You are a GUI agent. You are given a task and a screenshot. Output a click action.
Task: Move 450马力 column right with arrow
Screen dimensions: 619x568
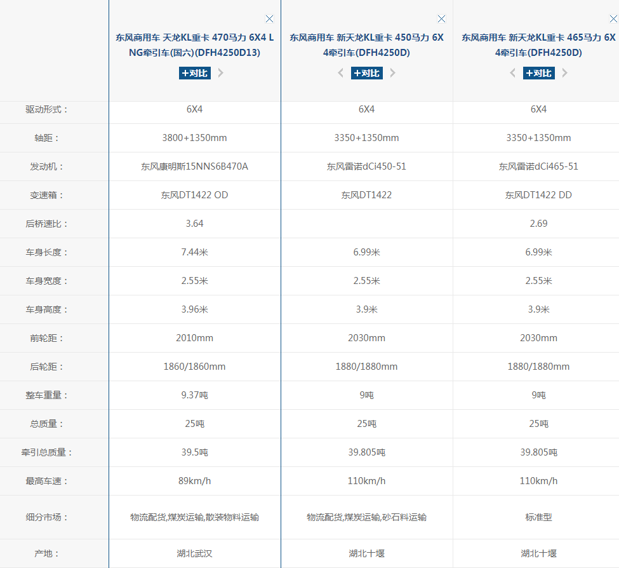393,73
